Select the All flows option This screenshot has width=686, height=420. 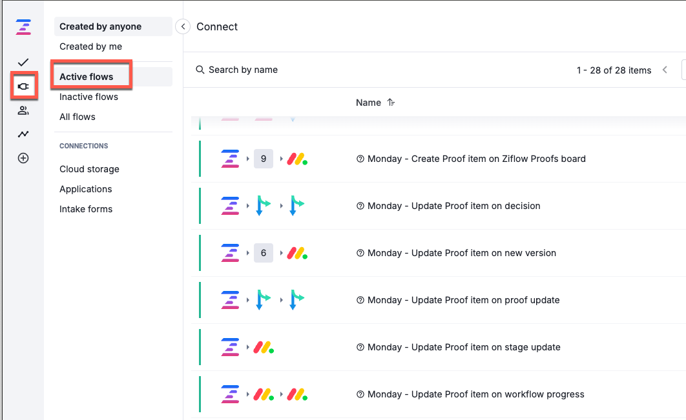77,116
